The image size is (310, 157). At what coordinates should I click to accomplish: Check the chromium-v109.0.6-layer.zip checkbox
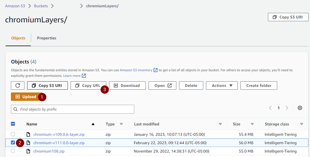pyautogui.click(x=13, y=134)
